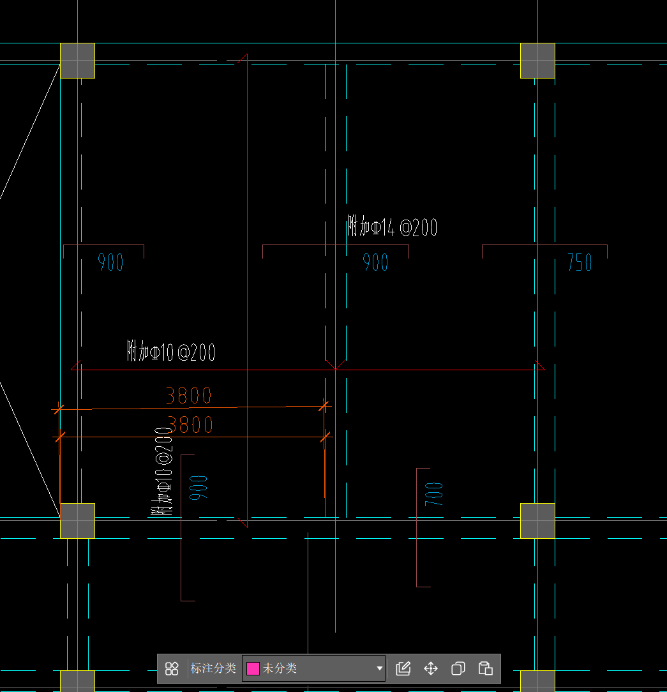This screenshot has height=692, width=667.
Task: Select the move tool with the four-arrow icon
Action: click(431, 668)
